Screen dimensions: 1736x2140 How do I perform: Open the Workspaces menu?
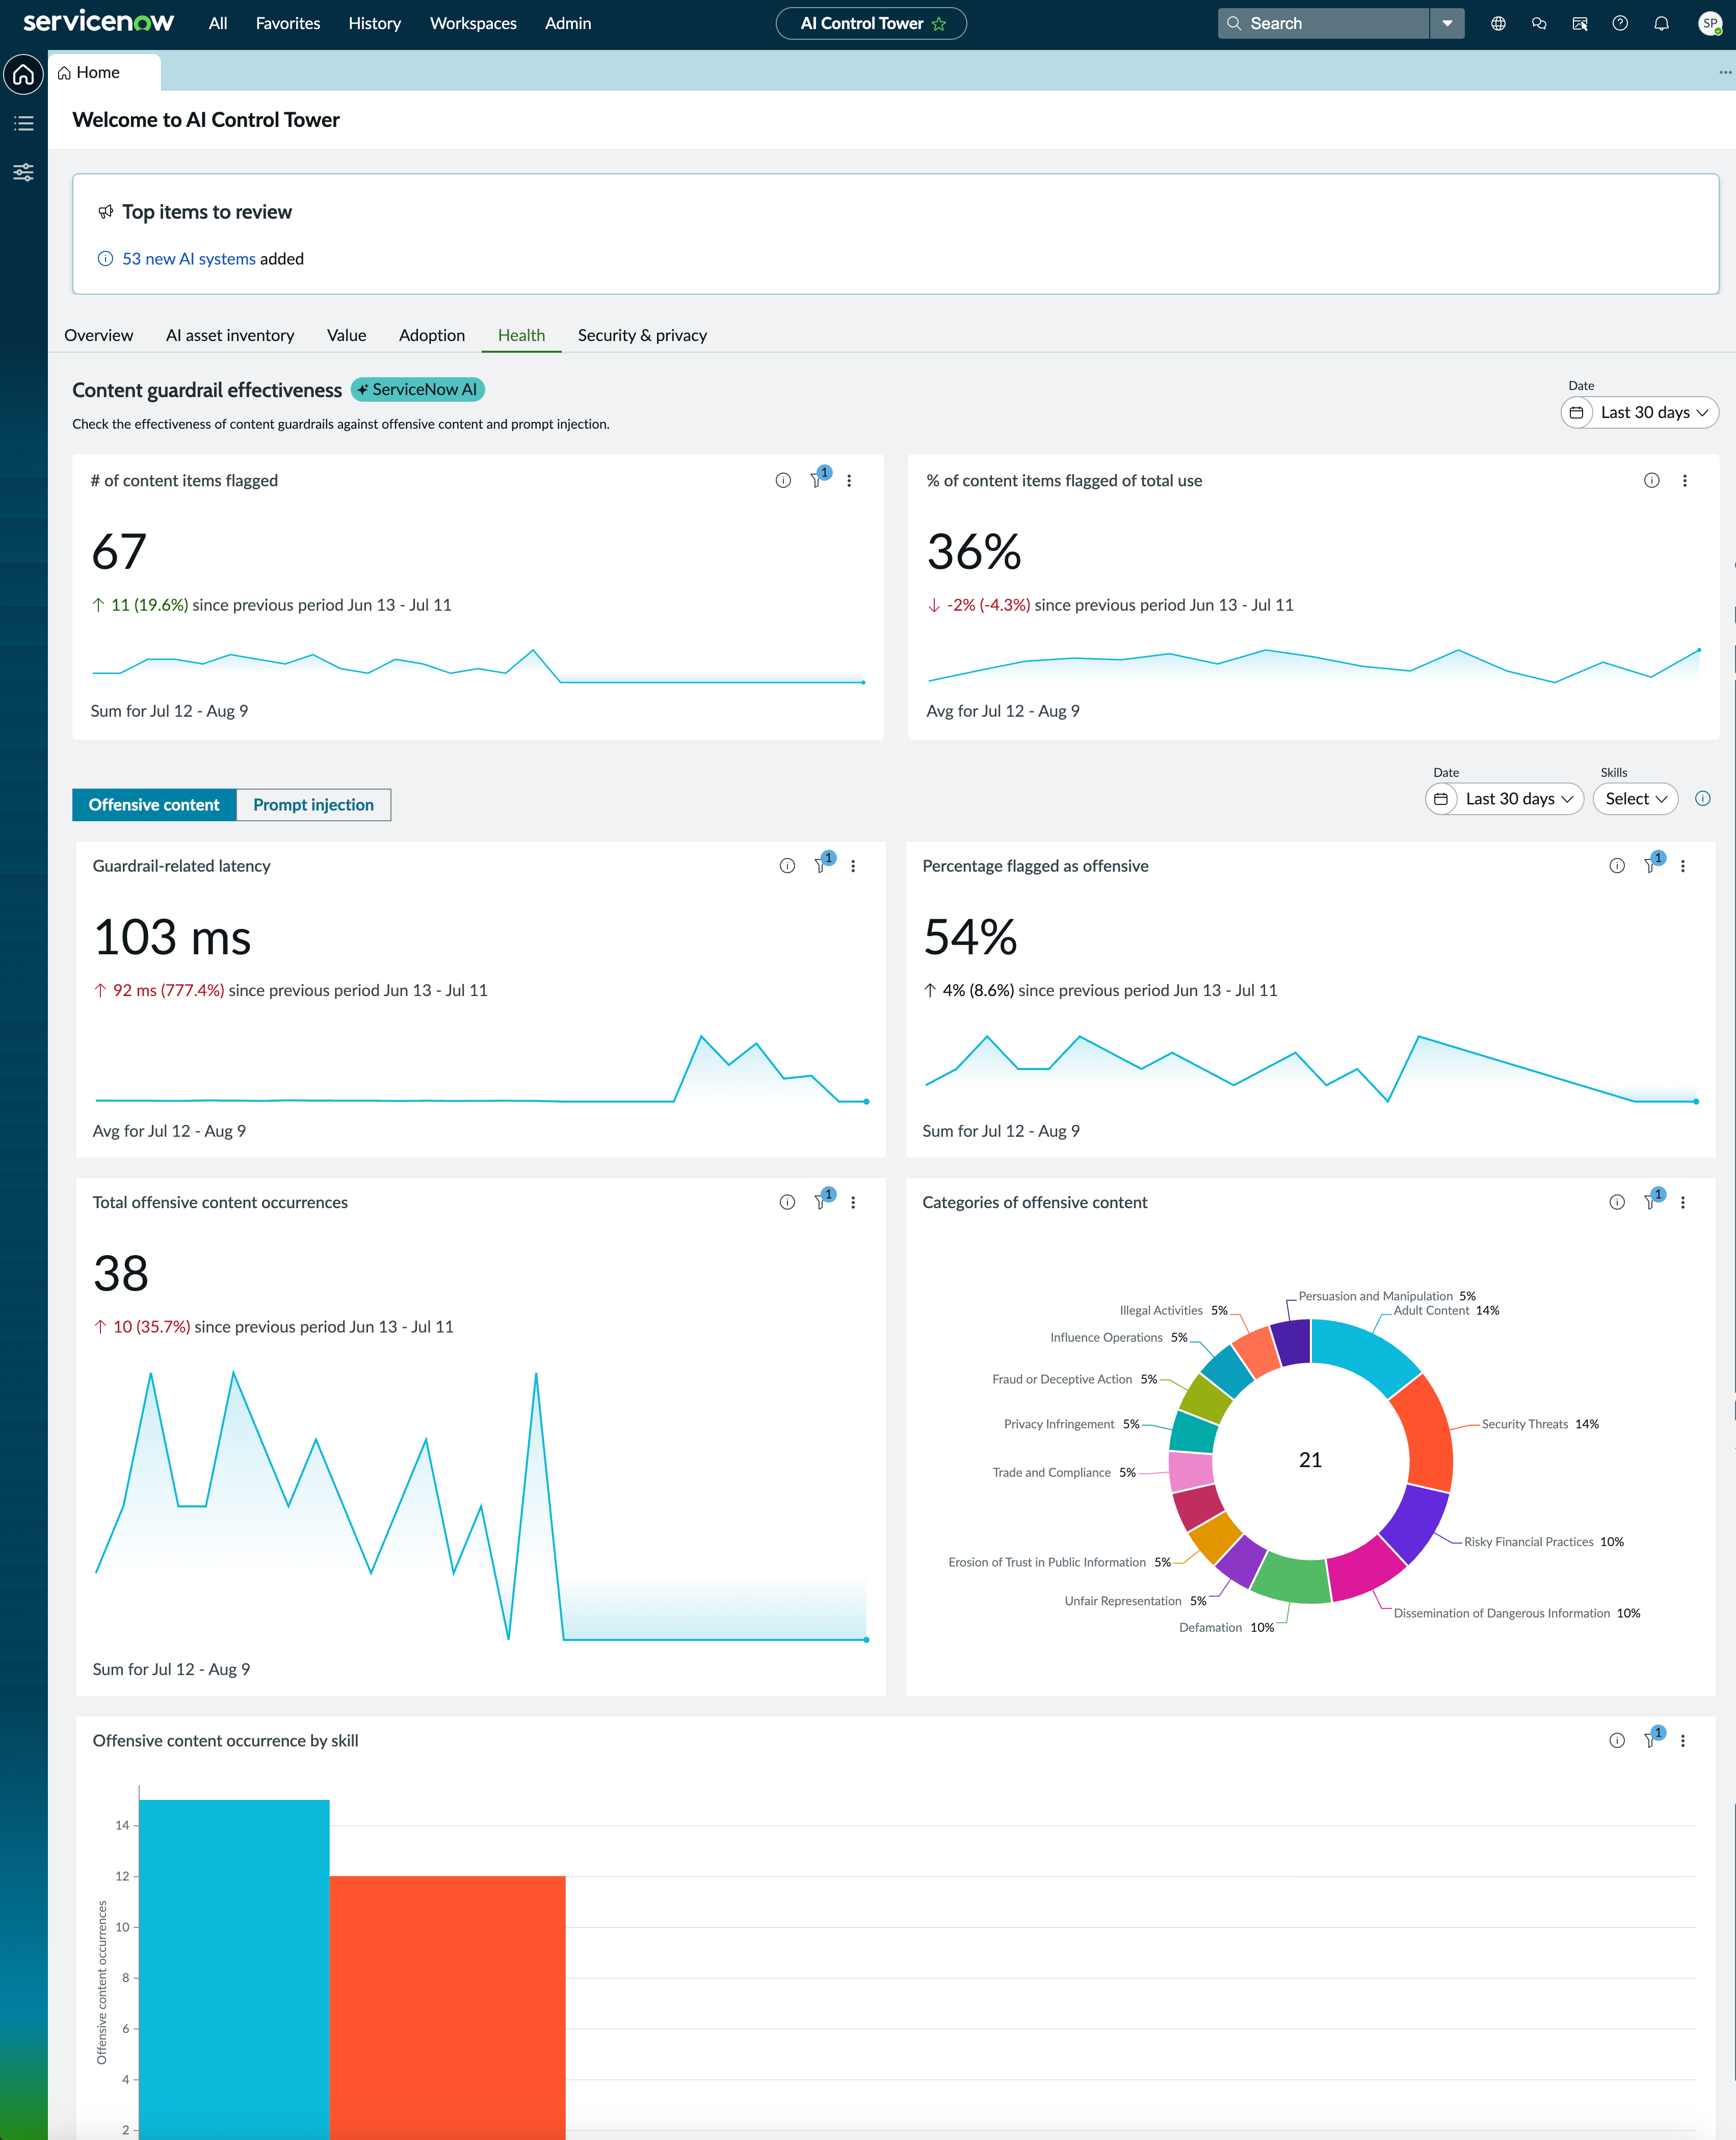point(473,23)
